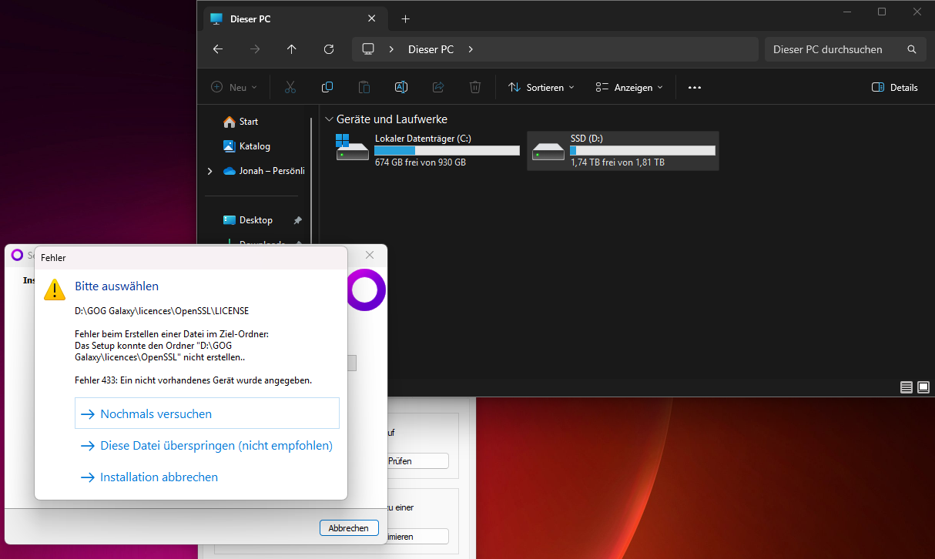Click the SSD D: capacity bar
The width and height of the screenshot is (935, 559).
(642, 151)
